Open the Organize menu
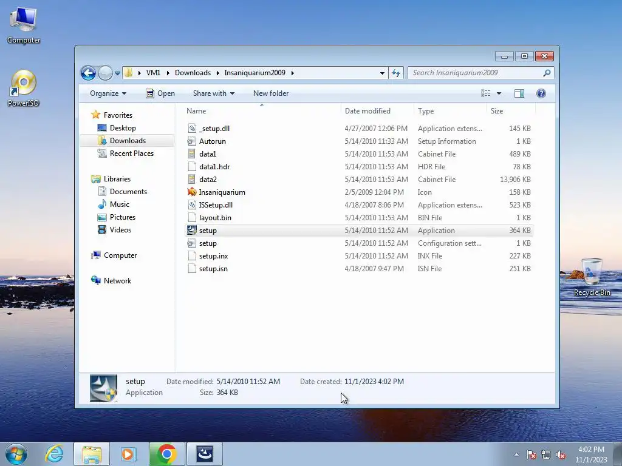This screenshot has width=622, height=466. [108, 93]
